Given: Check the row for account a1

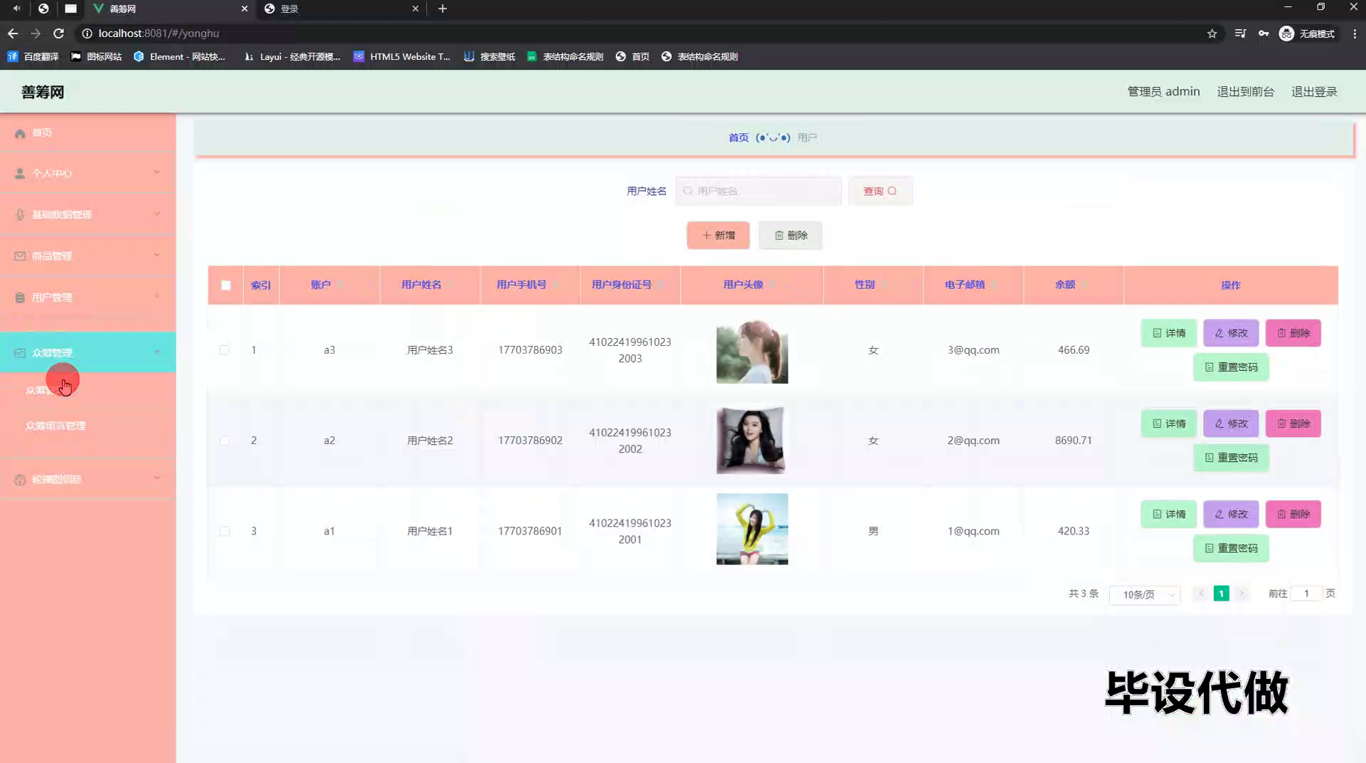Looking at the screenshot, I should point(224,531).
